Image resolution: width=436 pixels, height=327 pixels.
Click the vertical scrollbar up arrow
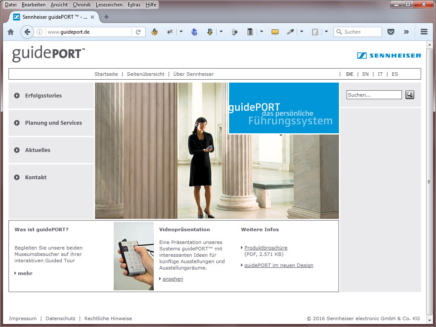coord(429,45)
